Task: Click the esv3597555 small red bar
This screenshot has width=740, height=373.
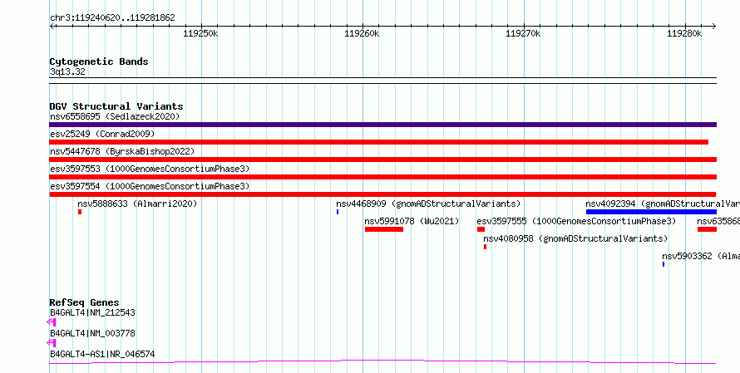Action: click(481, 229)
